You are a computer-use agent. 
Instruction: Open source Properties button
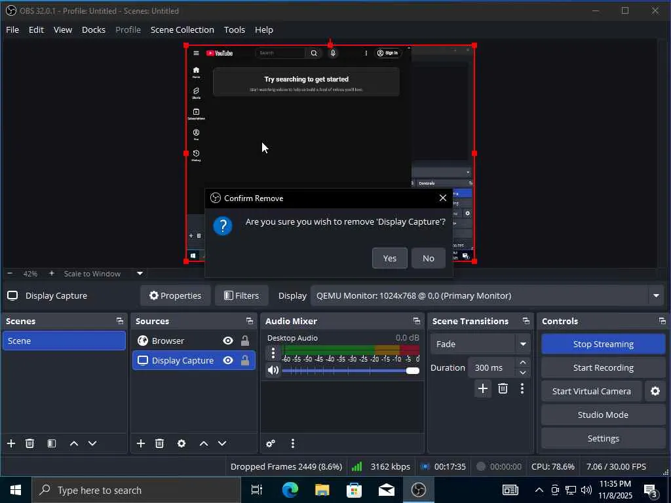175,295
